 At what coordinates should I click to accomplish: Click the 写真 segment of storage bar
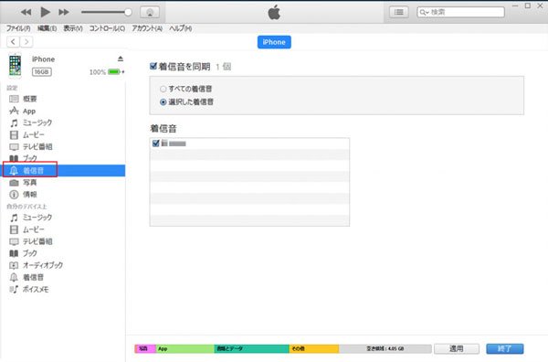click(145, 348)
